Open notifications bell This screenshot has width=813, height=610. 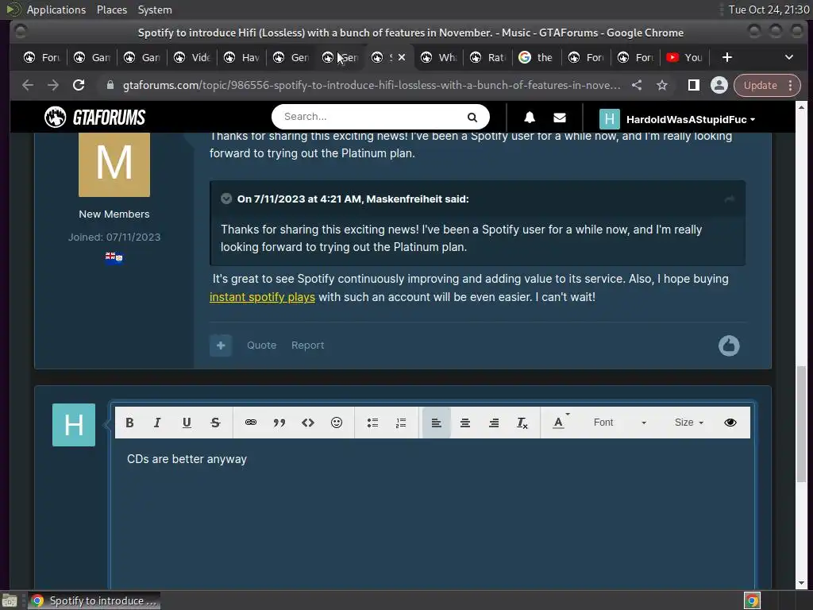pos(530,118)
